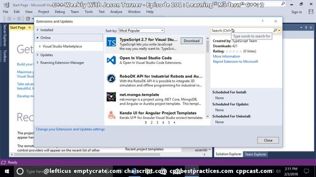Open the Edit menu

pos(16,12)
